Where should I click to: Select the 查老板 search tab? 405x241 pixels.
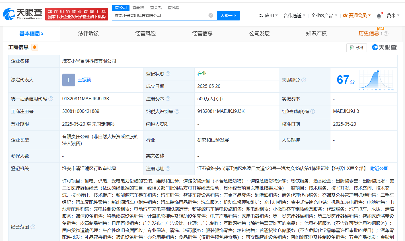point(138,8)
